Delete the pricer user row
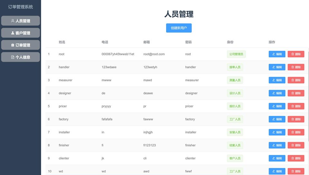The image size is (309, 175). tap(296, 106)
